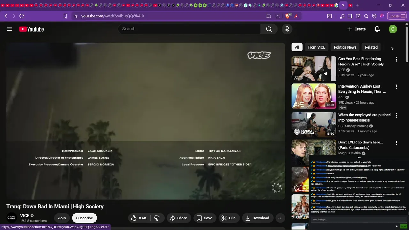Viewport: 409px width, 230px height.
Task: Open options for Paris Catacombs video
Action: coord(396,142)
